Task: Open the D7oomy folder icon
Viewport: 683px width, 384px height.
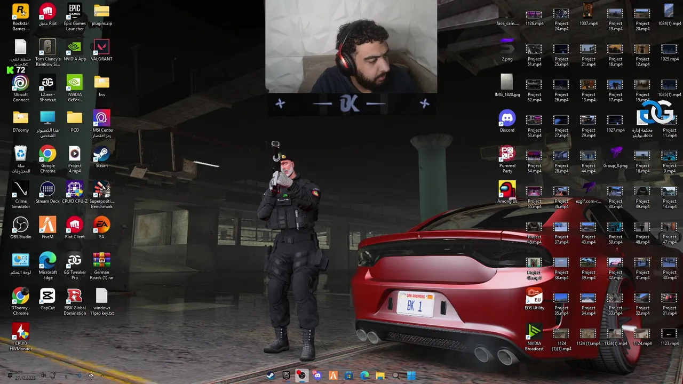Action: 21,121
